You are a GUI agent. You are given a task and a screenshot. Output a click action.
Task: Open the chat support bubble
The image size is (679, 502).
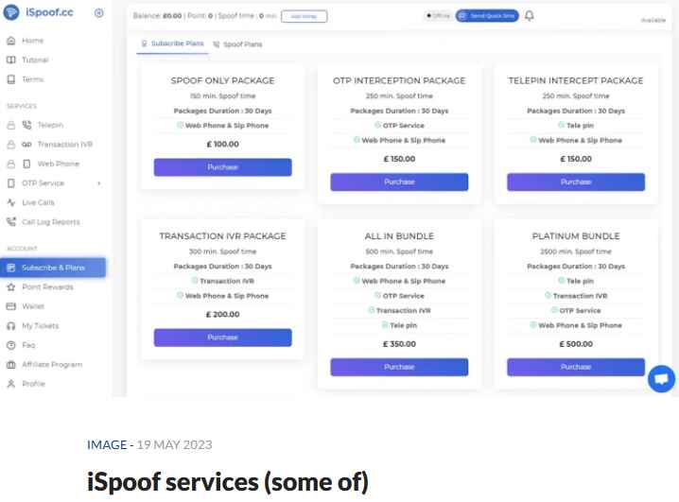coord(661,379)
